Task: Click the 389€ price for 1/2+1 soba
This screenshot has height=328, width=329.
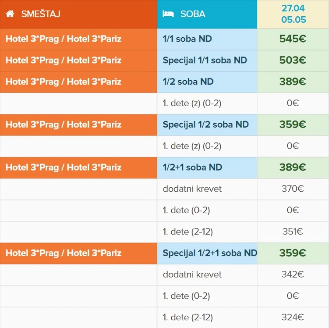Action: pos(293,168)
